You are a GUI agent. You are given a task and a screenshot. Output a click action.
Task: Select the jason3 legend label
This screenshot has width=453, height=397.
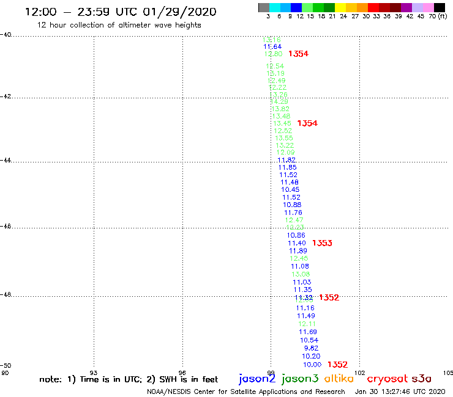(300, 379)
